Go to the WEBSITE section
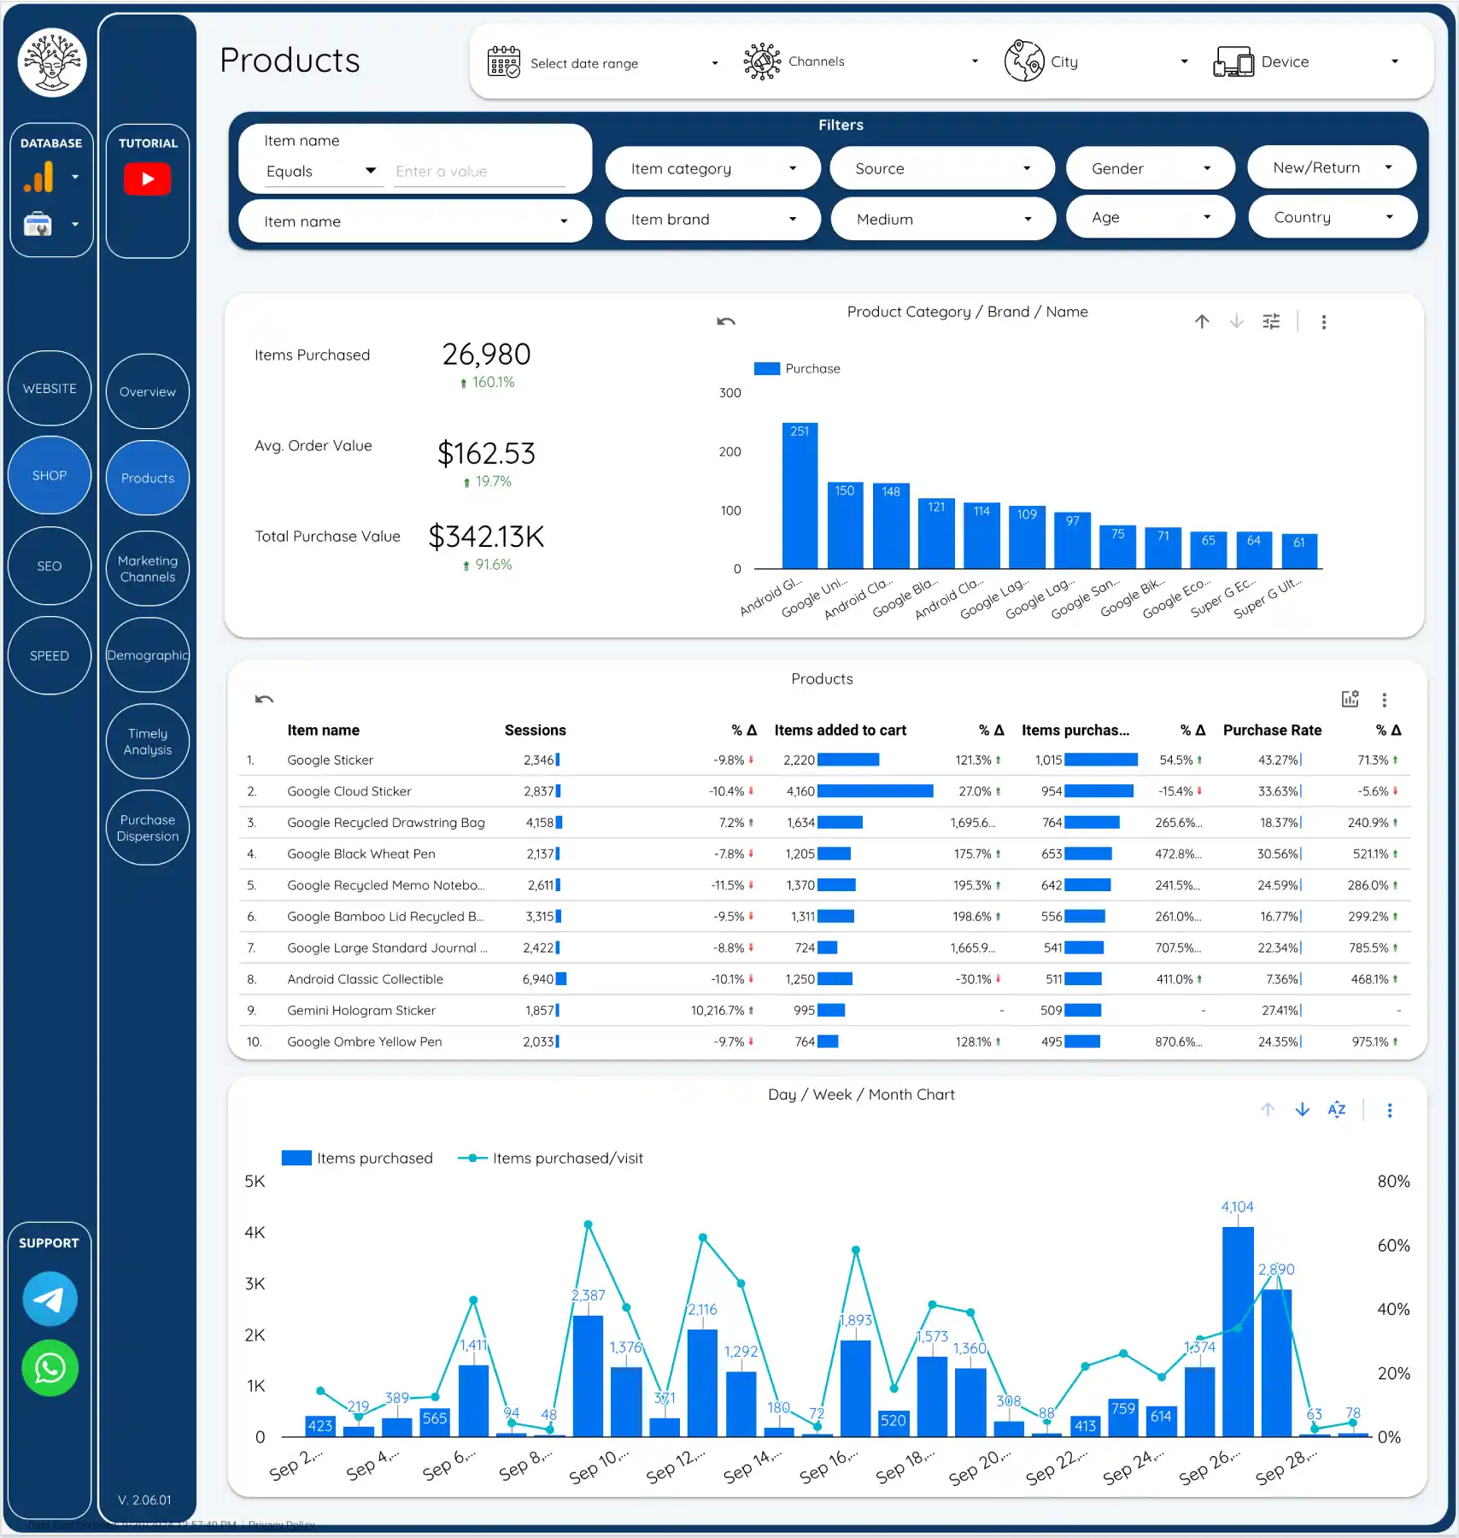 click(x=50, y=388)
